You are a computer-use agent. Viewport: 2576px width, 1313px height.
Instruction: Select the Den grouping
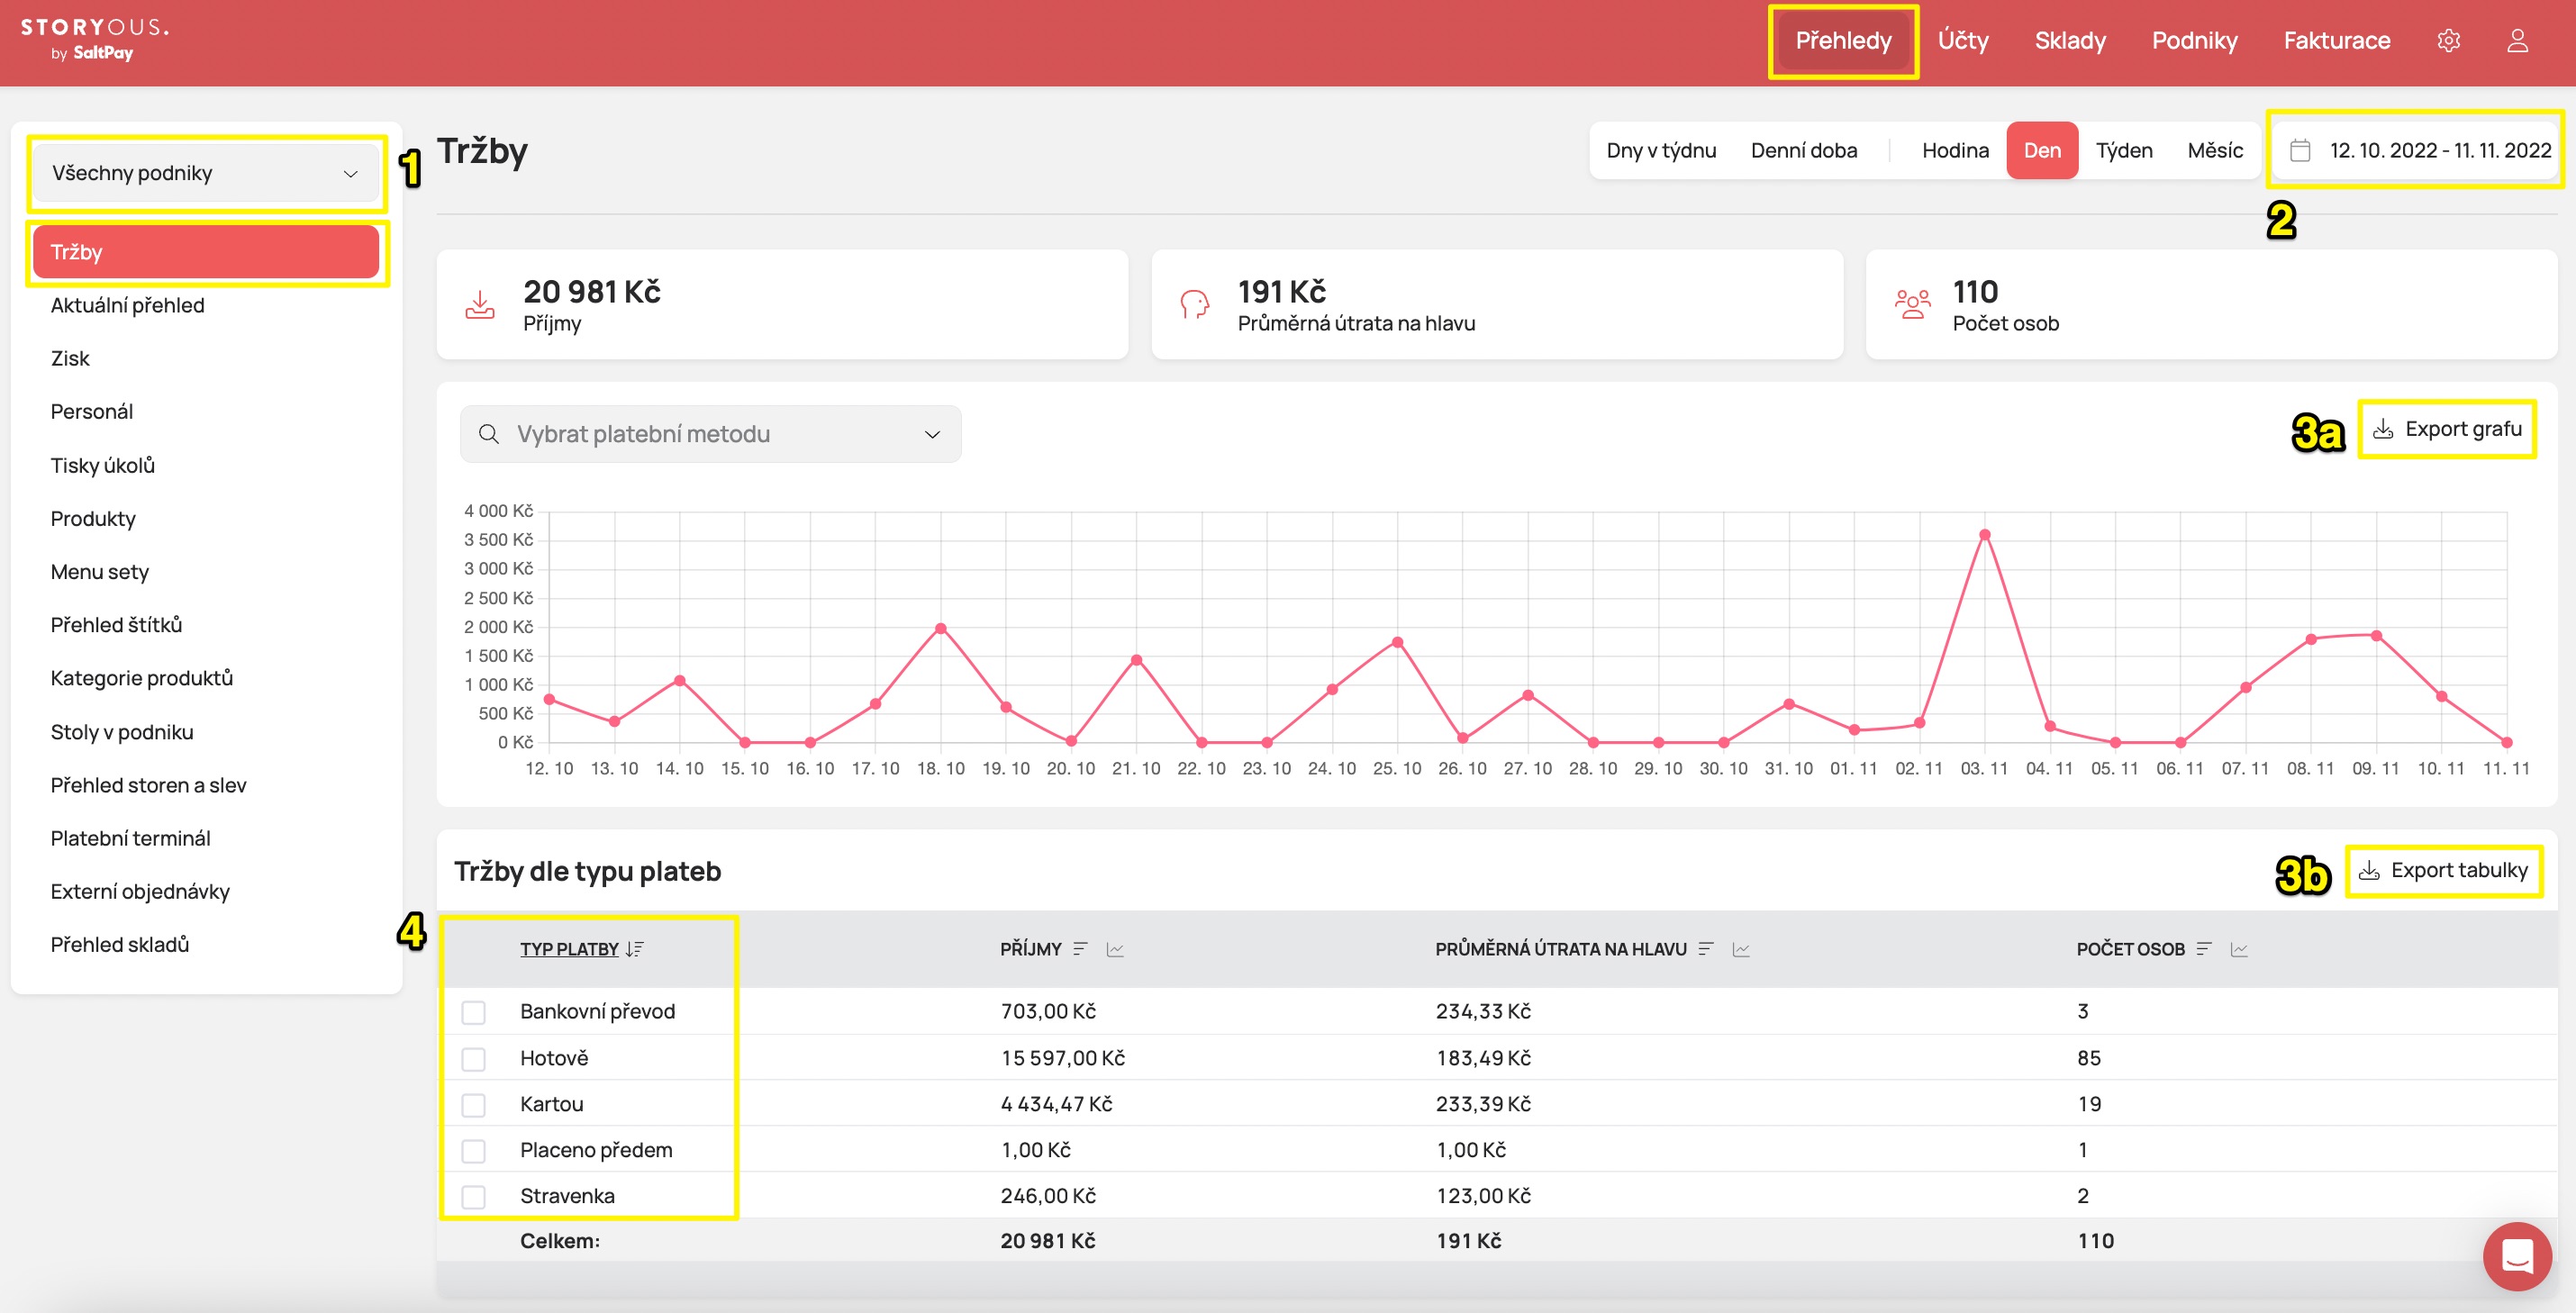2042,150
